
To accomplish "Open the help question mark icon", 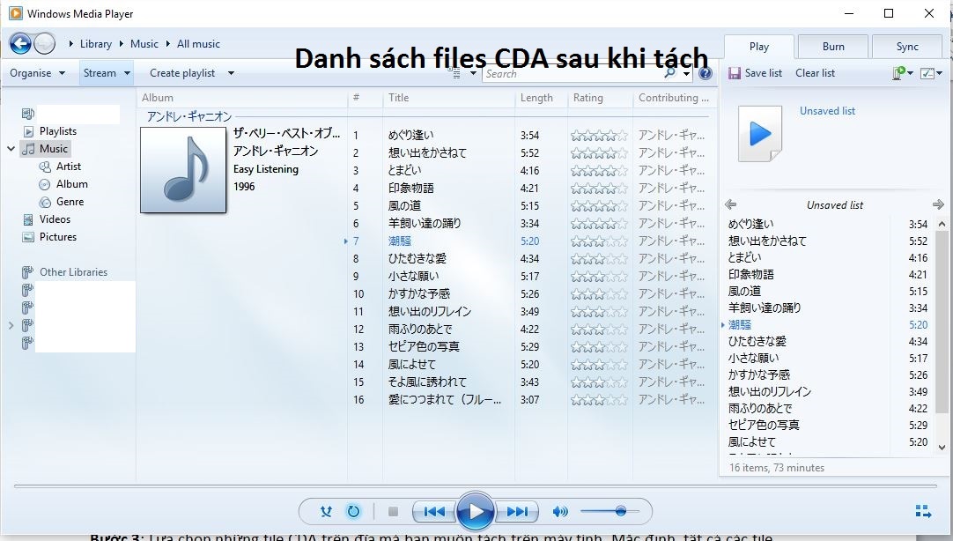I will click(705, 73).
